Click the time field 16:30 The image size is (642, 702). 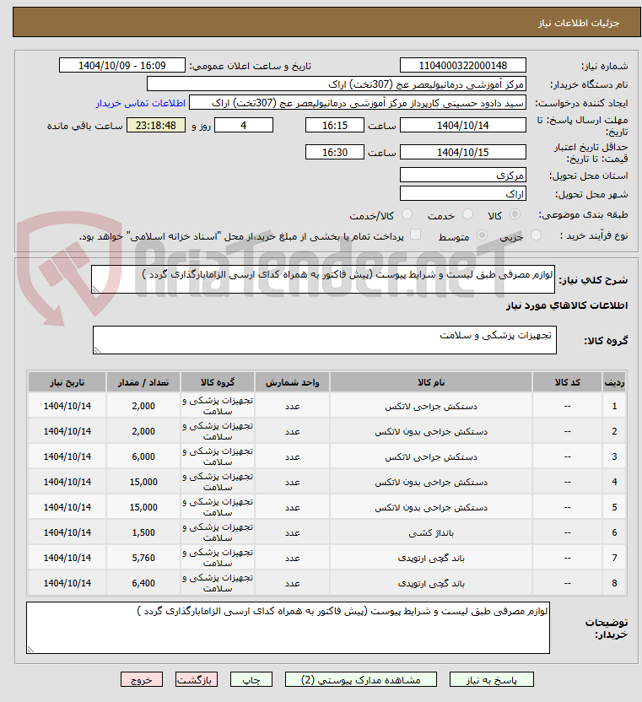tap(334, 152)
